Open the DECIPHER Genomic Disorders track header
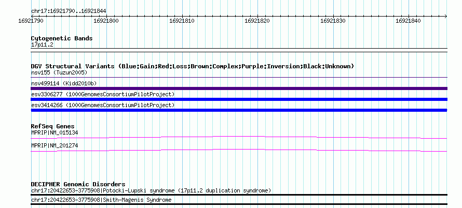Screen dimensions: 462x208 78,184
